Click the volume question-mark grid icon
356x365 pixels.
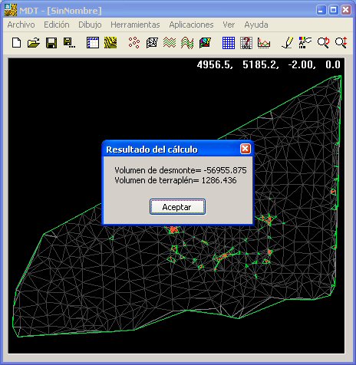click(246, 43)
